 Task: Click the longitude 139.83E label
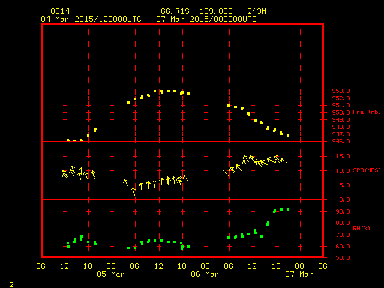coord(216,11)
